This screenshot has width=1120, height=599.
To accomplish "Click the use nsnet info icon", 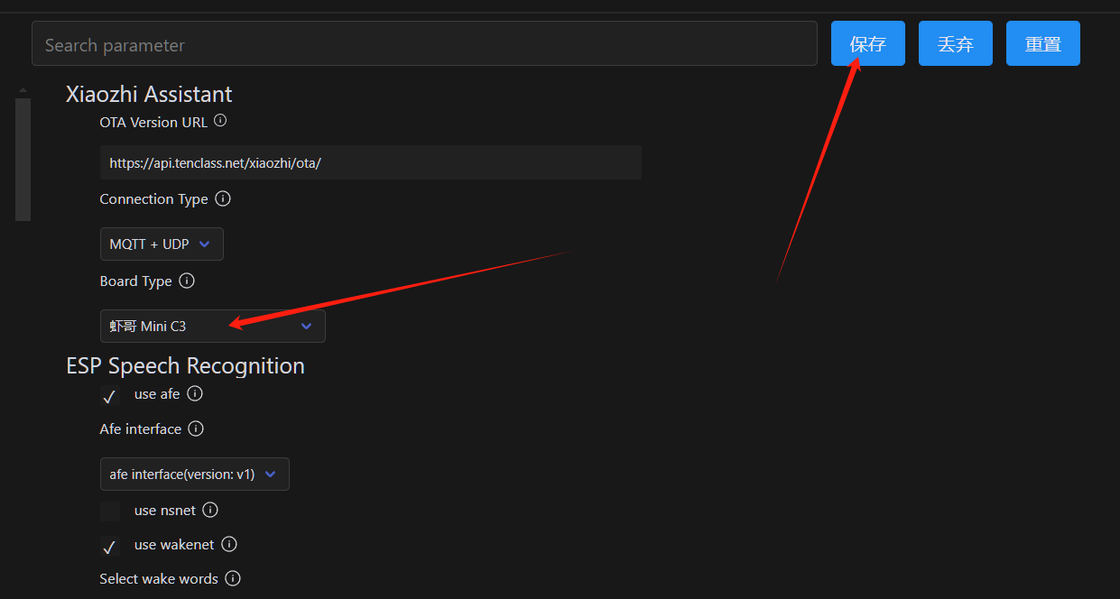I will pos(210,511).
